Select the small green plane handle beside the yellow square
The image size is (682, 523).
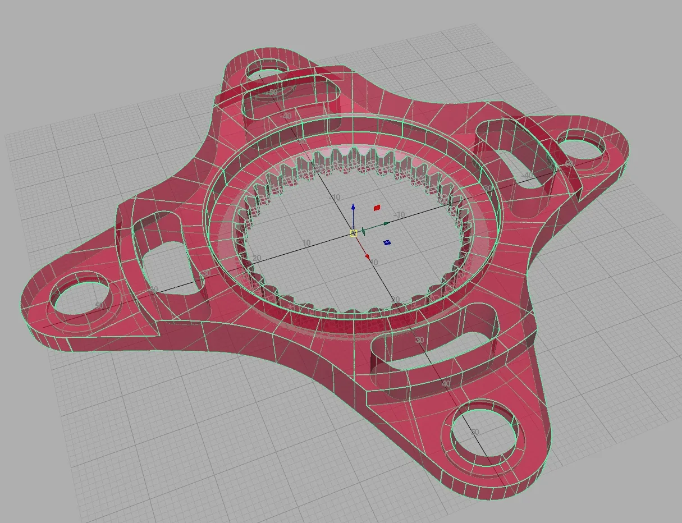pos(363,231)
